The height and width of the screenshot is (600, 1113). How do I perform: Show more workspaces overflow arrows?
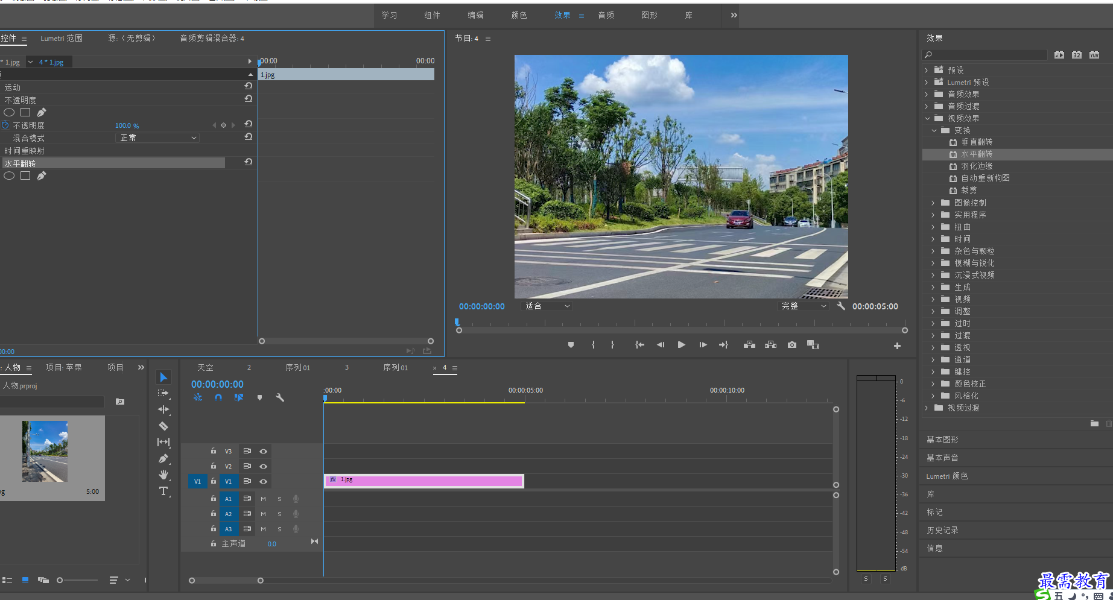[734, 15]
